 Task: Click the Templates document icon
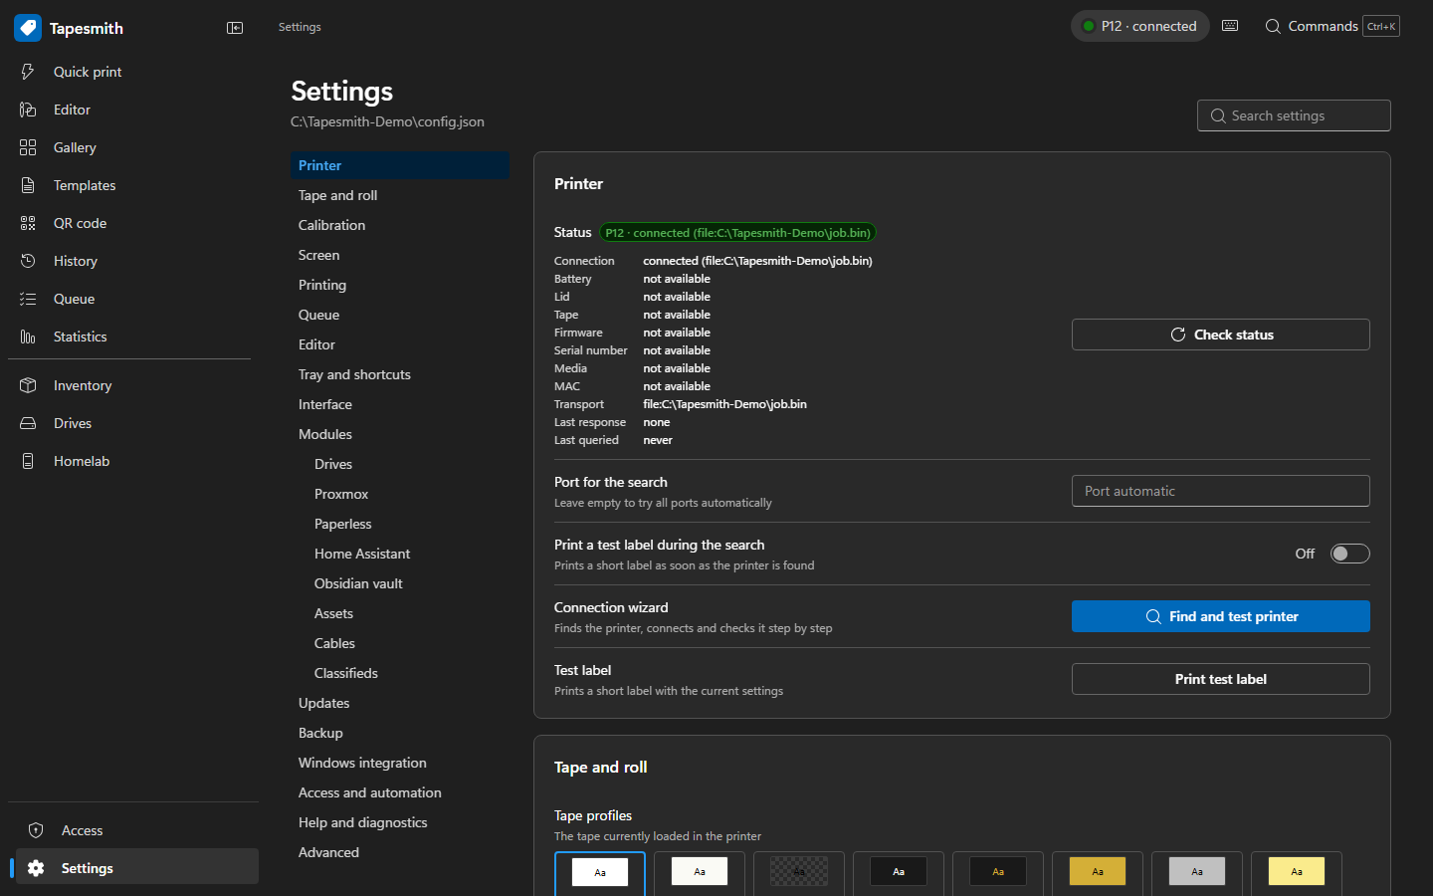click(x=28, y=185)
